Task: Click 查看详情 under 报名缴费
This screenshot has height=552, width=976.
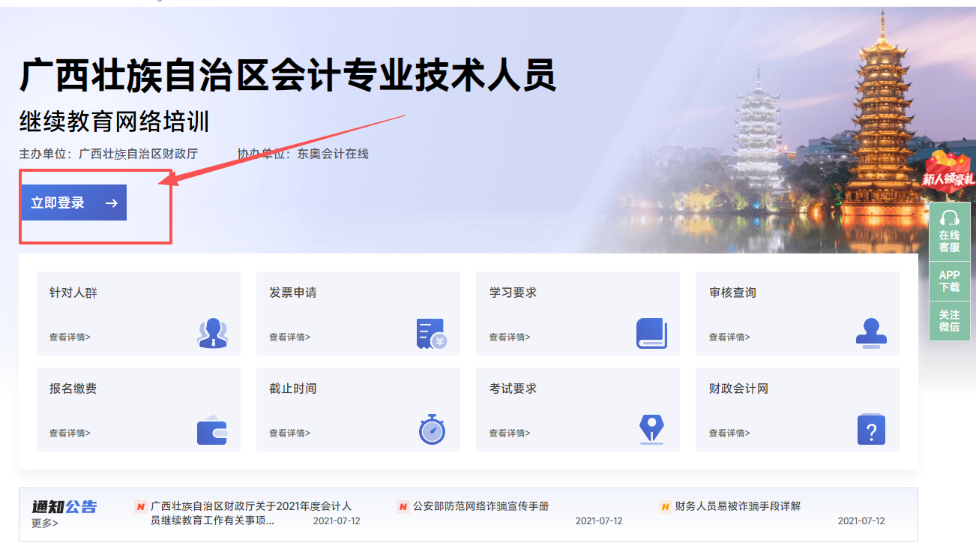Action: coord(67,433)
